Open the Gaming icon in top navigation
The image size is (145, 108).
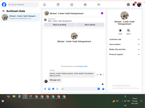pos(99,5)
